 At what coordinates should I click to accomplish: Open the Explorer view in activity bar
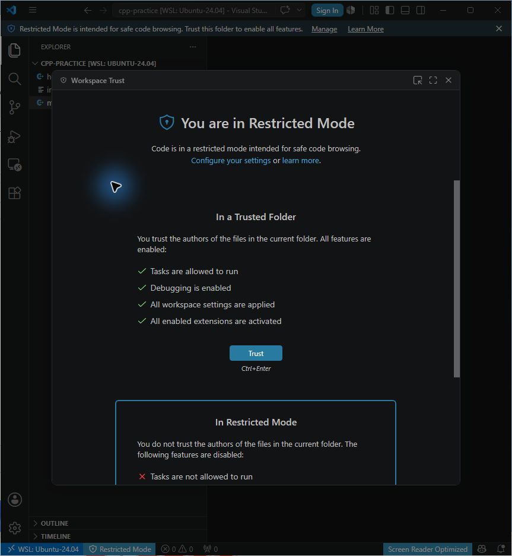click(x=14, y=50)
